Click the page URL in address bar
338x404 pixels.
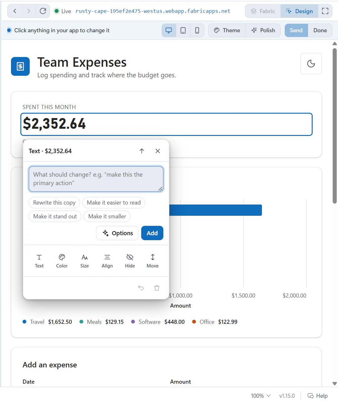pyautogui.click(x=153, y=11)
